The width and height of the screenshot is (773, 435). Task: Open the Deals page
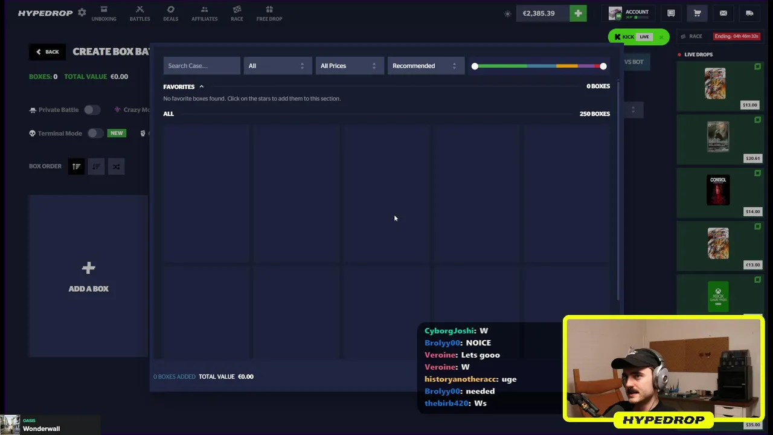click(x=170, y=13)
